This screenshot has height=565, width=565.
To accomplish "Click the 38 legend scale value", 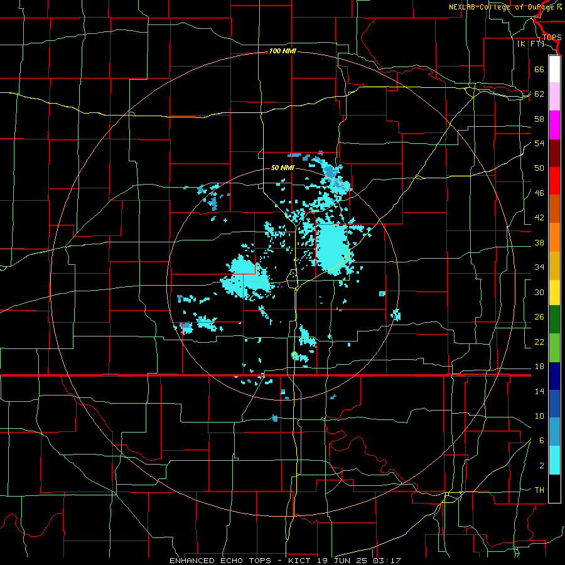I will coord(539,242).
